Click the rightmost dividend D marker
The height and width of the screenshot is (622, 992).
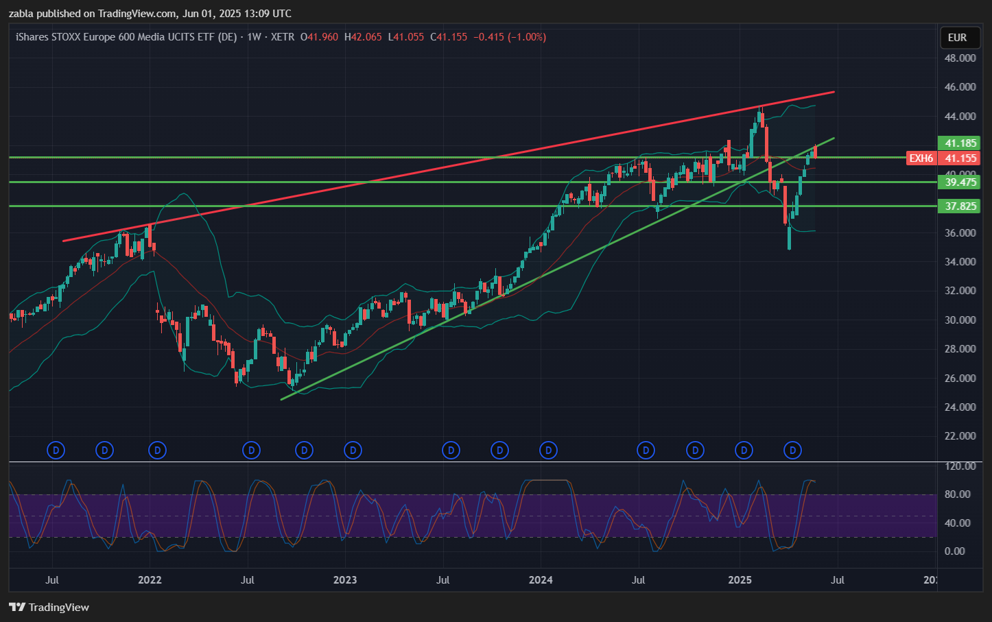click(x=793, y=451)
